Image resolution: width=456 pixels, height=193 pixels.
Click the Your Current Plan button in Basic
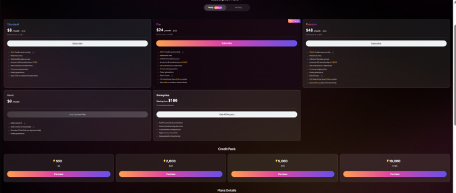click(78, 114)
